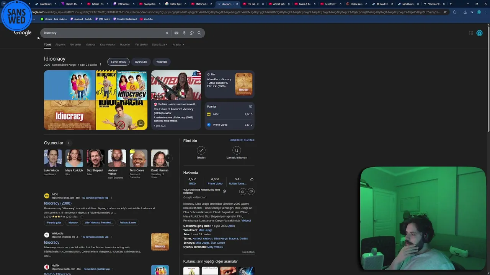This screenshot has height=275, width=490.
Task: Click Terry Crews cast photo
Action: pyautogui.click(x=138, y=158)
